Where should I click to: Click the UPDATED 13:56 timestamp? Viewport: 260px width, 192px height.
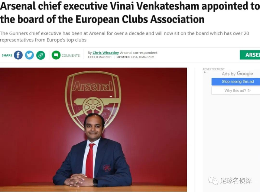pos(135,57)
